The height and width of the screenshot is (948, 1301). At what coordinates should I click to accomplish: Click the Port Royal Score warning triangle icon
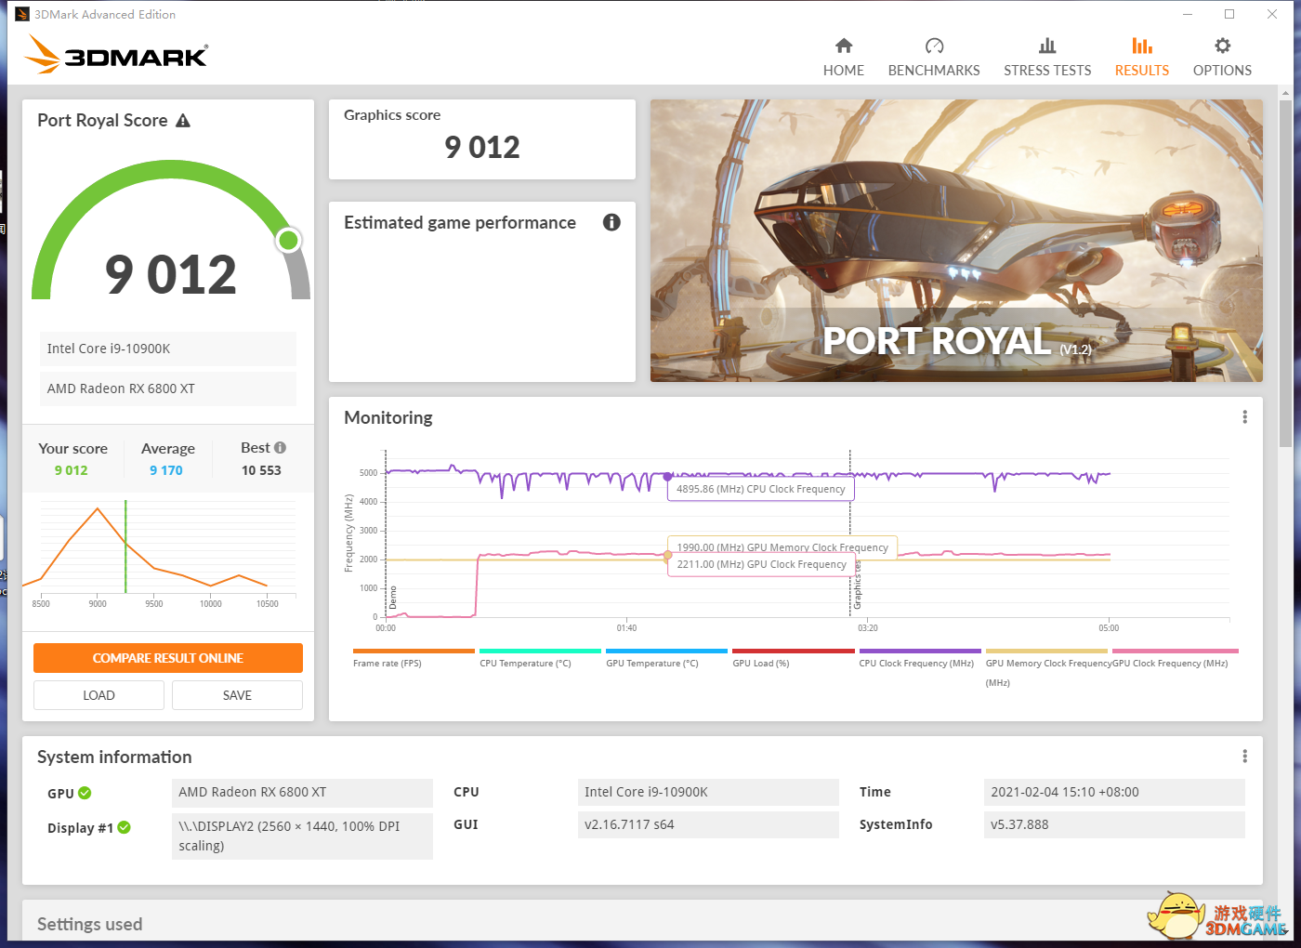pyautogui.click(x=183, y=121)
